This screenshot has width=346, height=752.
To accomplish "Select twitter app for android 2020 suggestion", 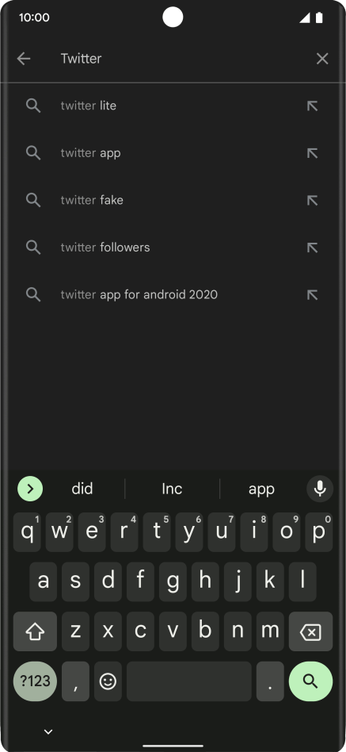I will (x=173, y=294).
